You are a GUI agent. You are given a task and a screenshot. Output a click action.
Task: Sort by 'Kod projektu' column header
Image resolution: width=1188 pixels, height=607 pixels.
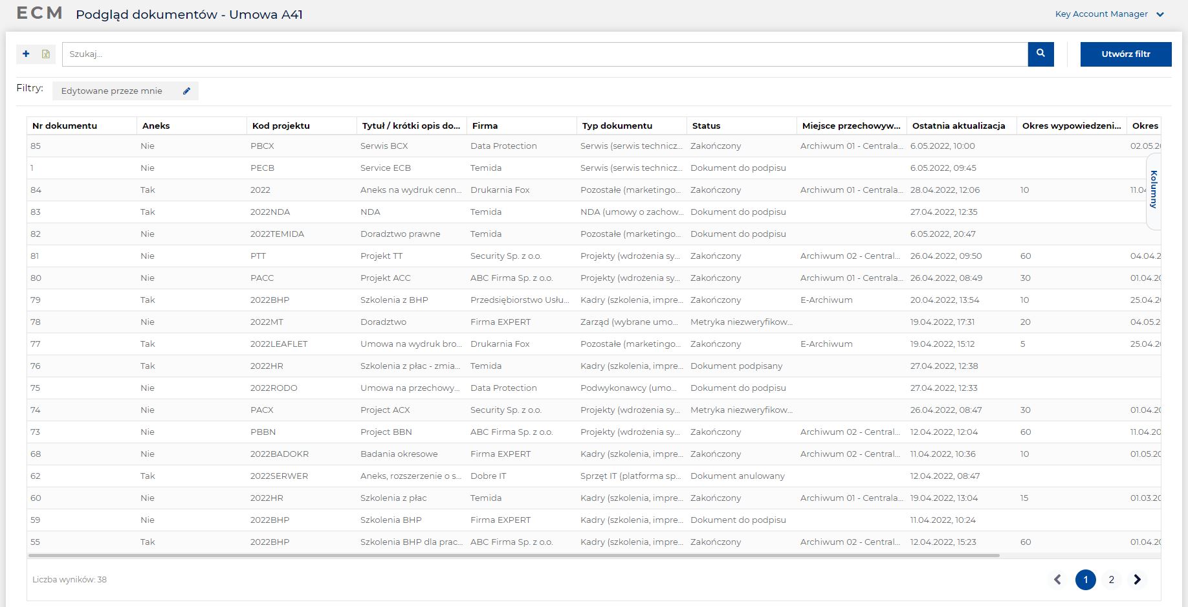coord(302,126)
